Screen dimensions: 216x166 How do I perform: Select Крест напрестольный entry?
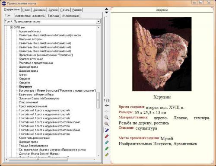tap(33, 106)
